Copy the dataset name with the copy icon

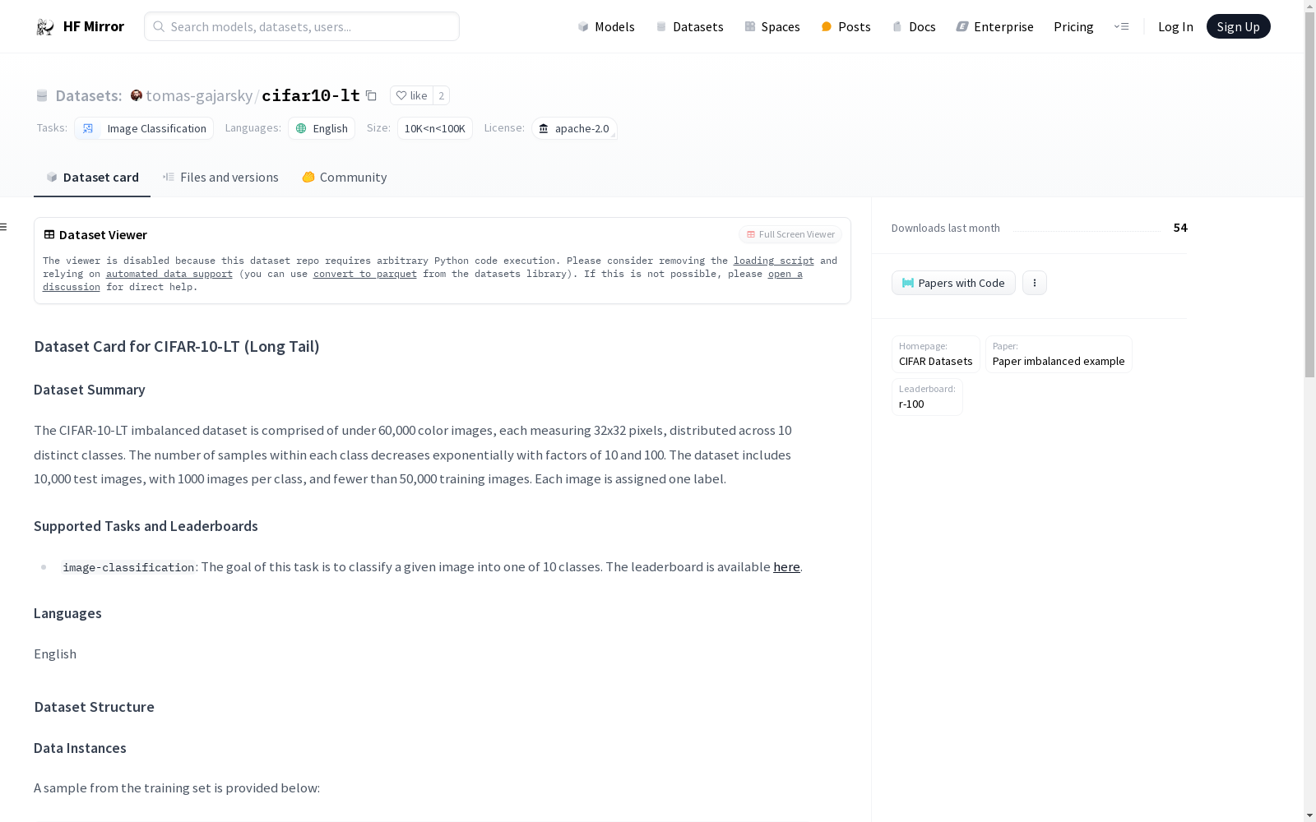371,95
